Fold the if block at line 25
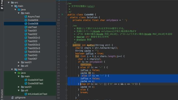178x100 pixels. (x=66, y=62)
